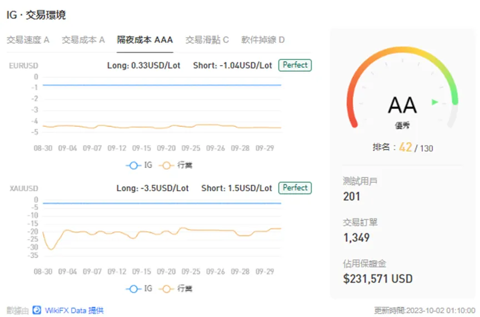Toggle IG series in XAUUSD legend
This screenshot has height=317, width=480.
coord(139,289)
